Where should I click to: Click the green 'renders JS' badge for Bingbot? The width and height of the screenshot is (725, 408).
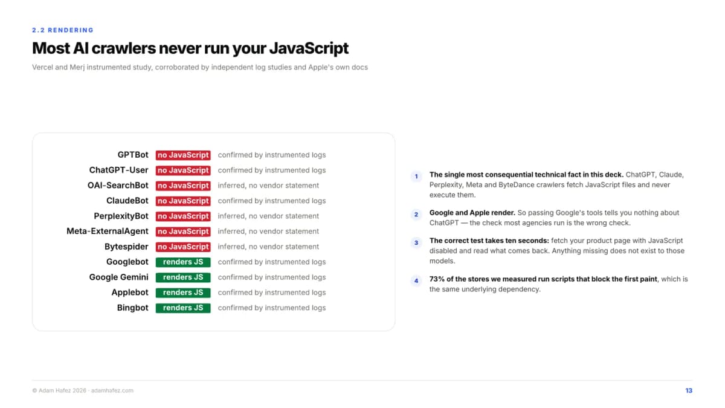pos(183,308)
